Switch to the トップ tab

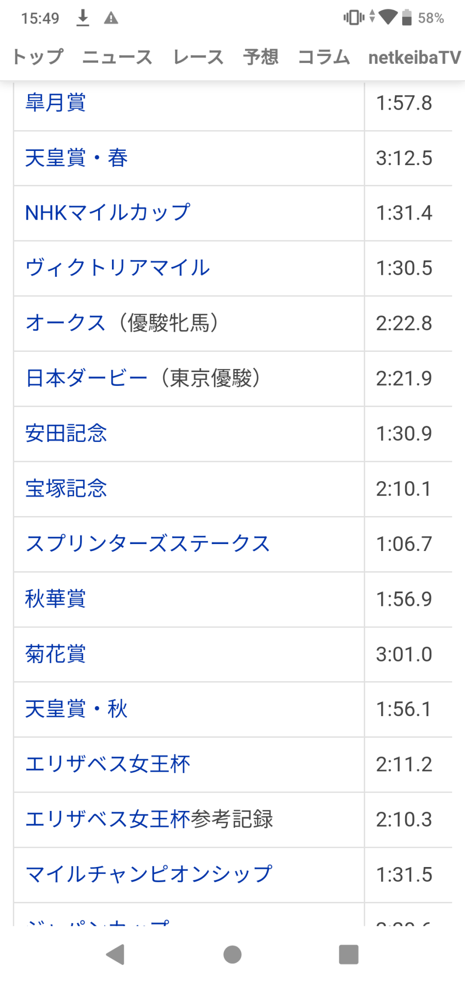point(38,57)
